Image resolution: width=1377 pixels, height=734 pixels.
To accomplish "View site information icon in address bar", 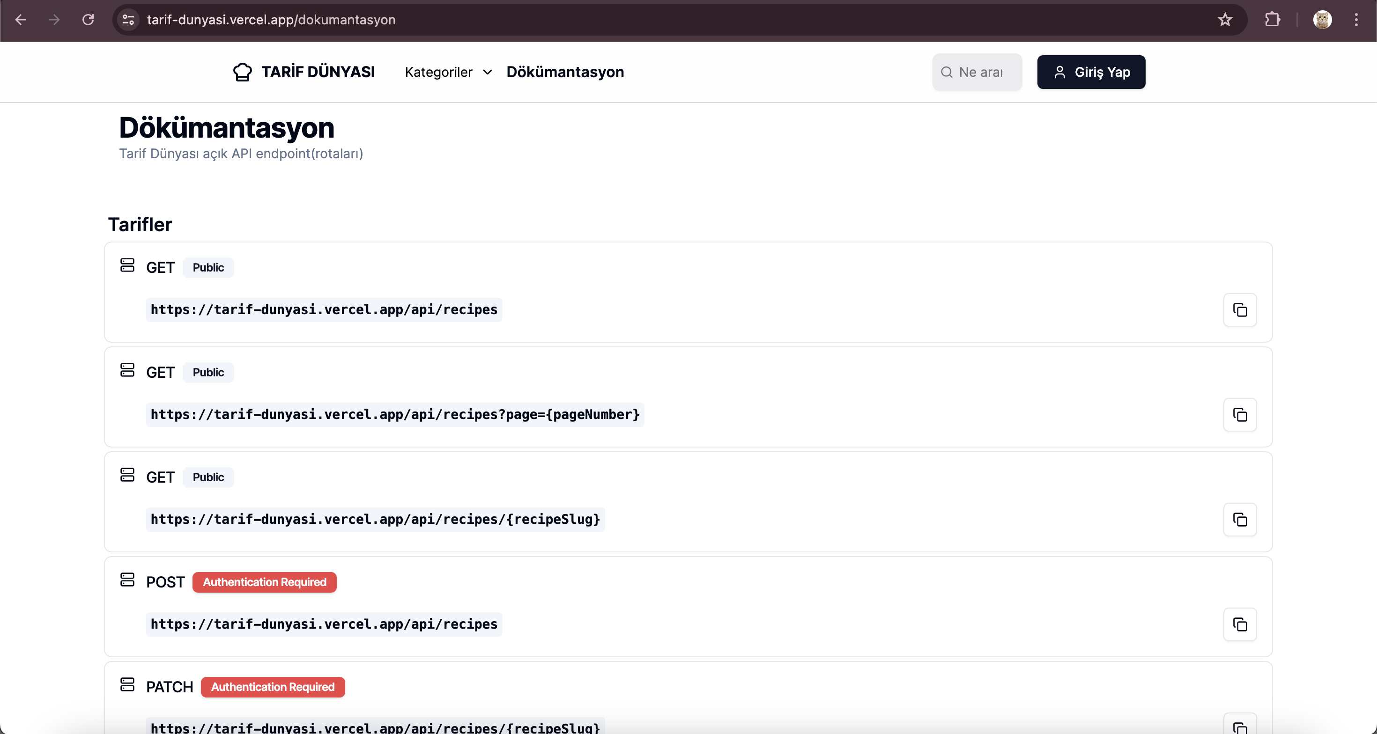I will [x=128, y=20].
